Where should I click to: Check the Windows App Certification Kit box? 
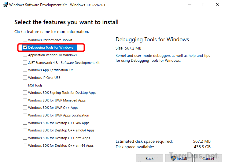pos(25,70)
